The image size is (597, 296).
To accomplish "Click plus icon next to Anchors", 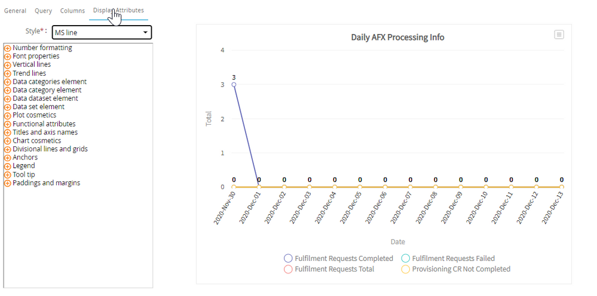I will click(x=8, y=158).
